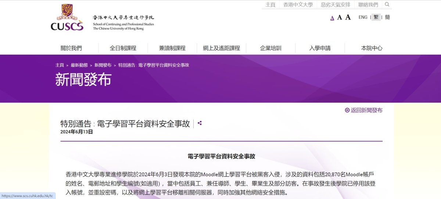Switch to Traditional Chinese 繁
441x199 pixels.
click(x=376, y=17)
